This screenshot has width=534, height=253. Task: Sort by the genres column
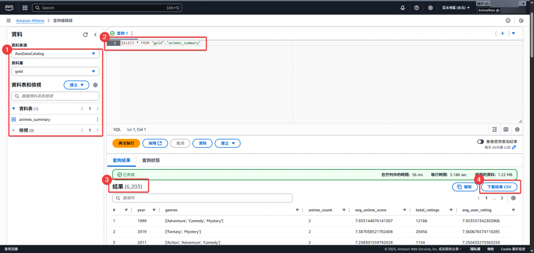[x=297, y=210]
